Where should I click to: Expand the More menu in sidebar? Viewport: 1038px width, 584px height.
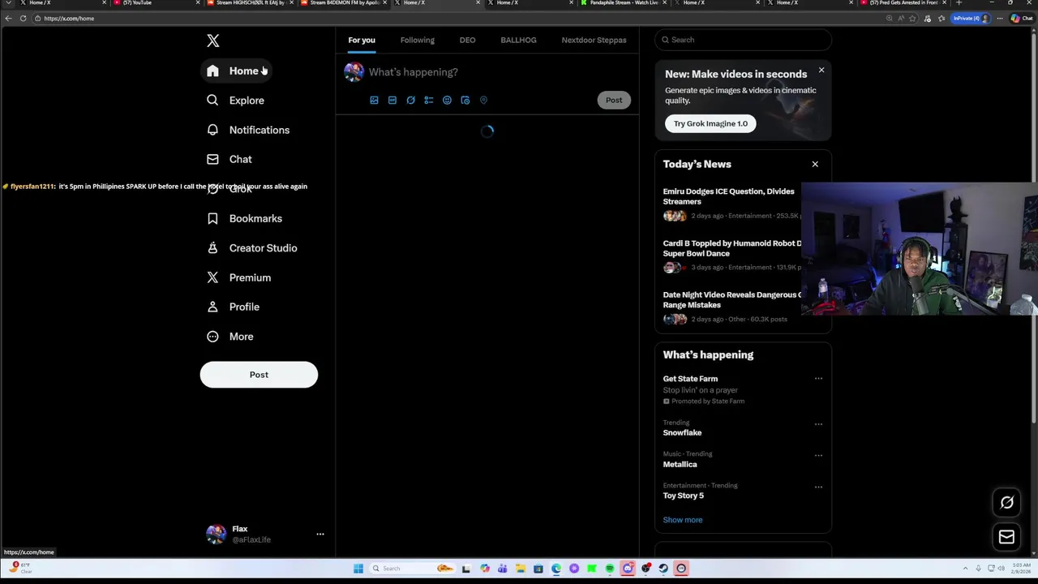230,337
